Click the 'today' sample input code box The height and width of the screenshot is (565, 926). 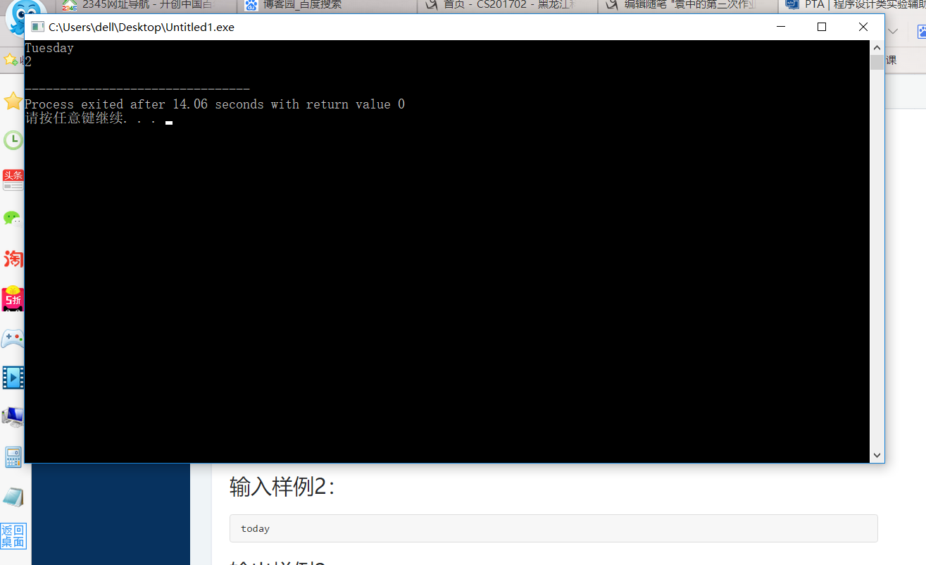(553, 528)
